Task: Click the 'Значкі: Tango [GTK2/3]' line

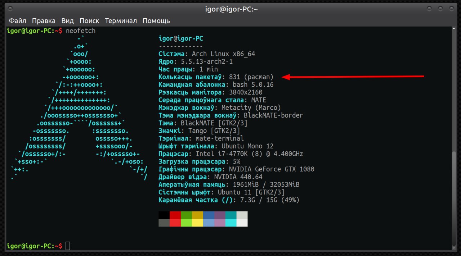Action: tap(199, 131)
